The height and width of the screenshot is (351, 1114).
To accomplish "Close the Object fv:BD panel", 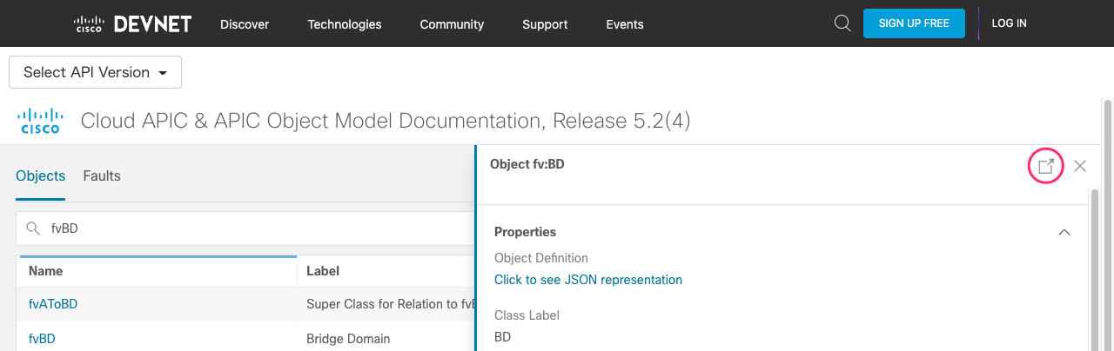I will (x=1080, y=166).
